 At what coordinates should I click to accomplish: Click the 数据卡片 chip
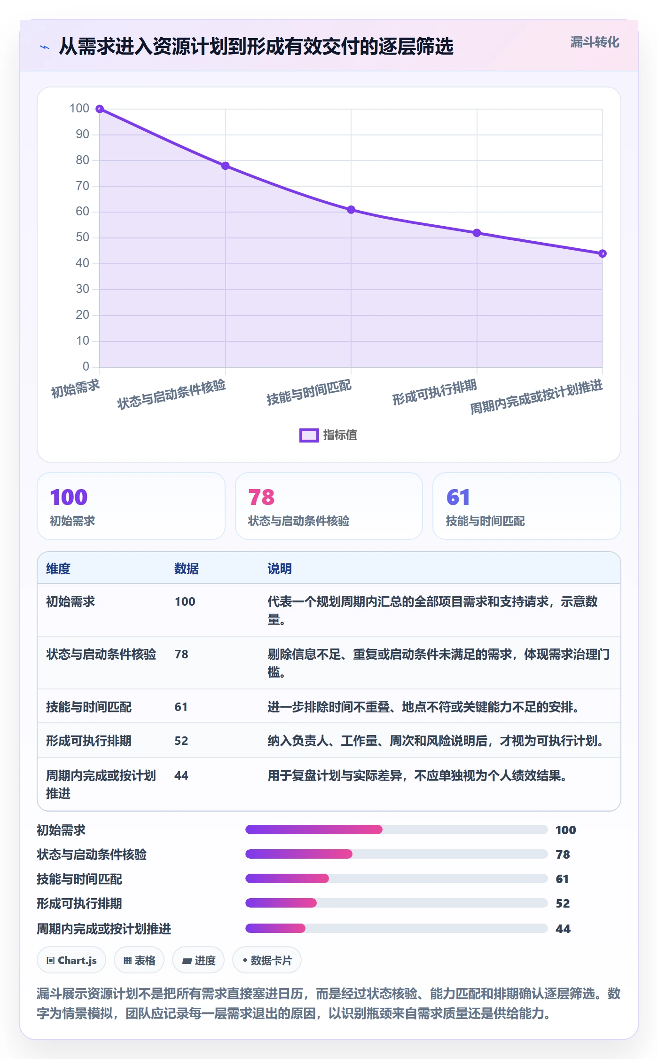267,960
